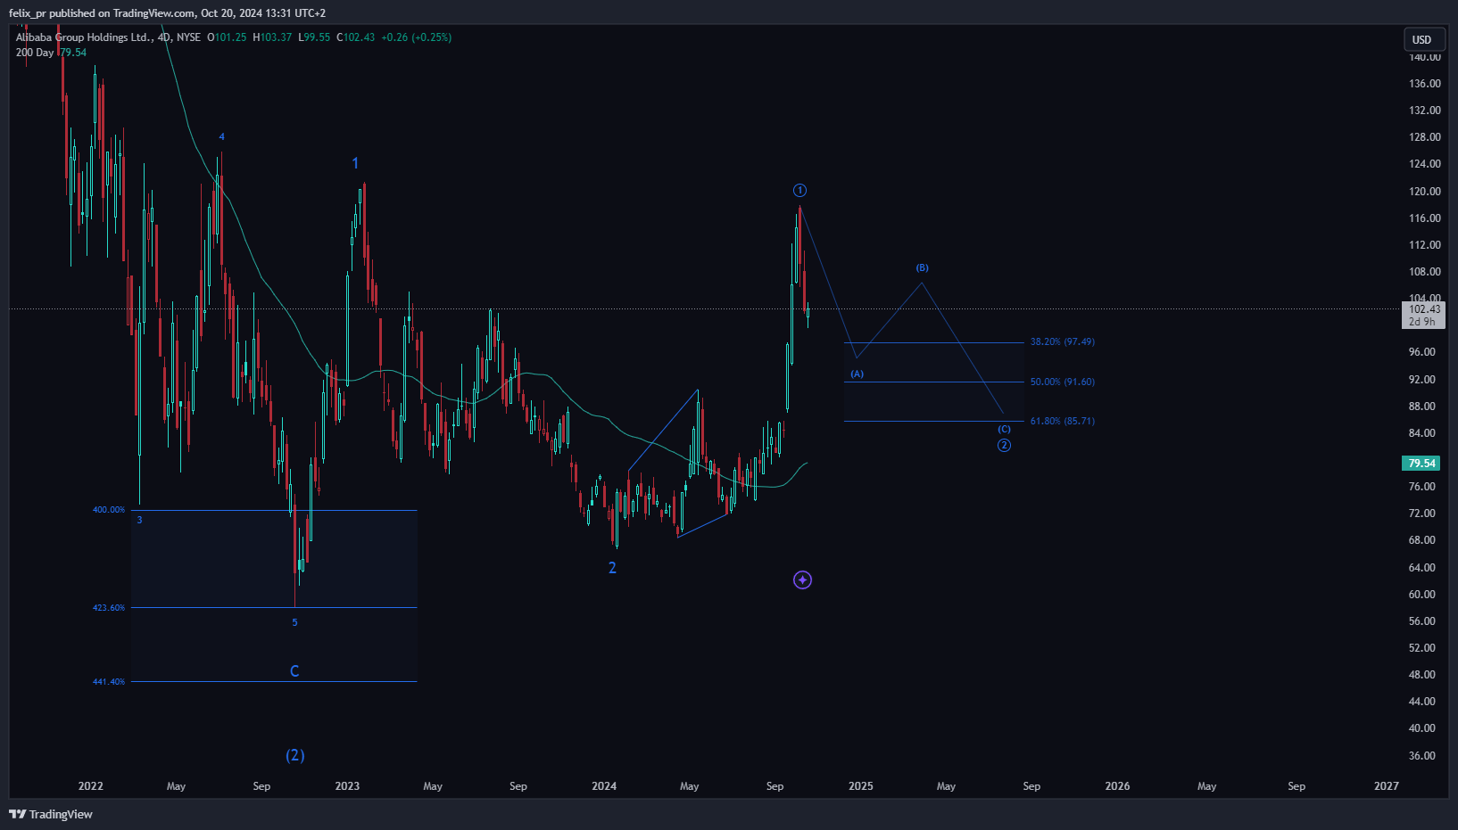Click the 200 Day indicator label
The height and width of the screenshot is (830, 1458).
pyautogui.click(x=35, y=53)
